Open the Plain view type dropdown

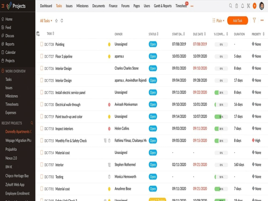[x=218, y=21]
